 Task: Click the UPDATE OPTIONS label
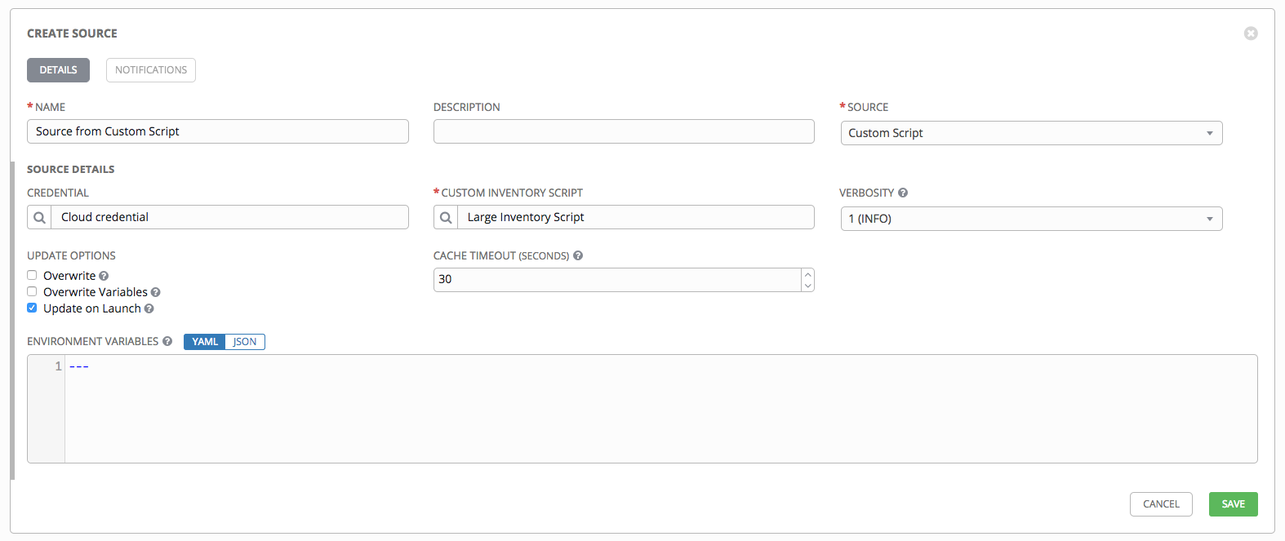point(71,255)
